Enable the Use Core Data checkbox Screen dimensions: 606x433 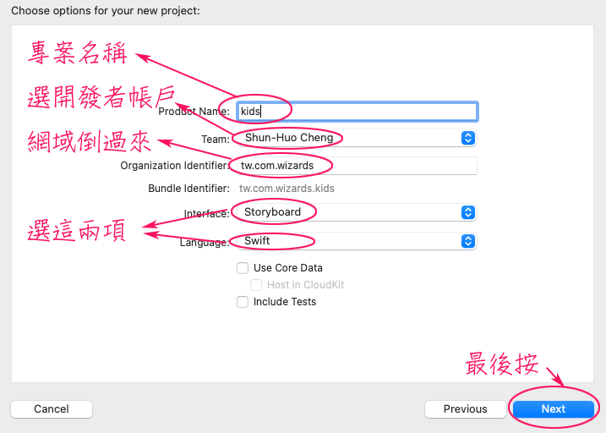pyautogui.click(x=243, y=268)
